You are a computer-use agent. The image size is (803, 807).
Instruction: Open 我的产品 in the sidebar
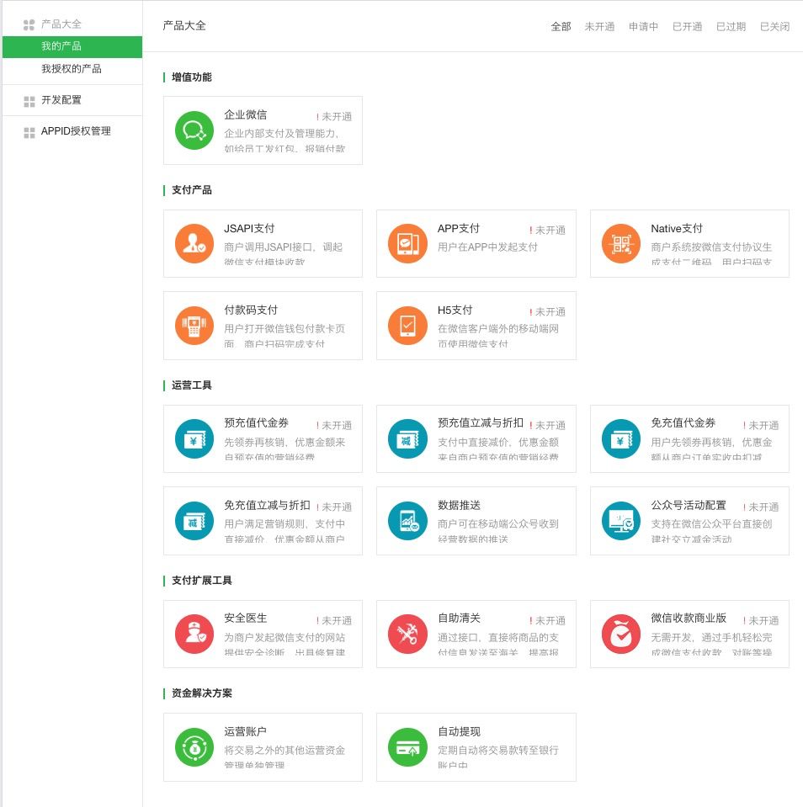tap(72, 47)
